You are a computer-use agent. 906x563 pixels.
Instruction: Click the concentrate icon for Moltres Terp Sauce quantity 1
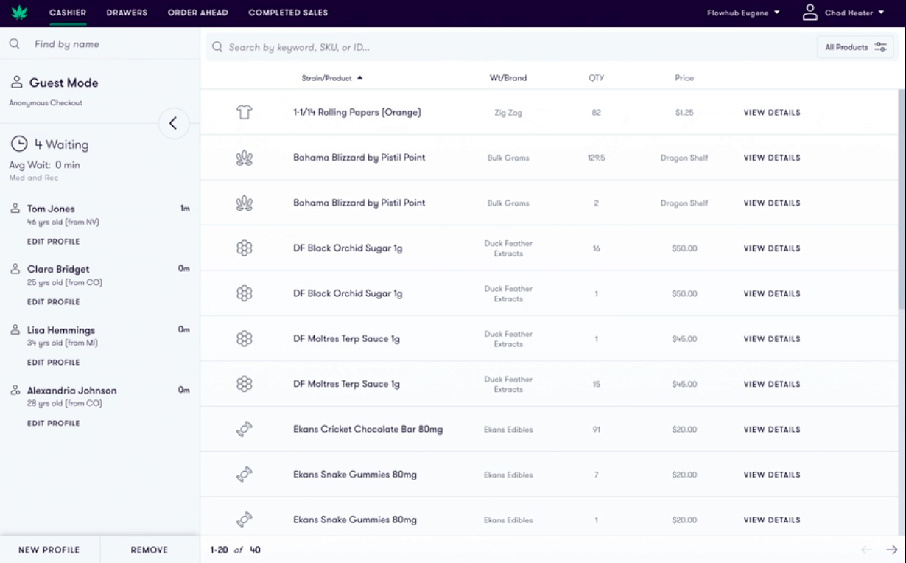(x=245, y=339)
